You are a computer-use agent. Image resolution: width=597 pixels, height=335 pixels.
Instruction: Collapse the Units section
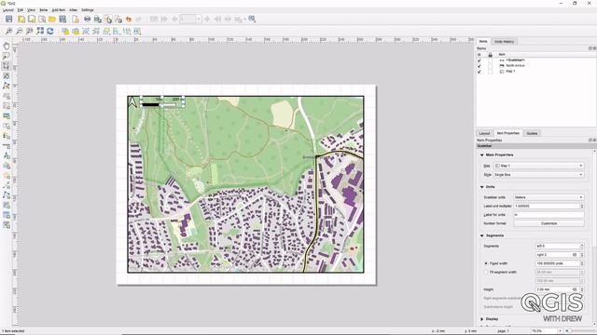coord(482,187)
